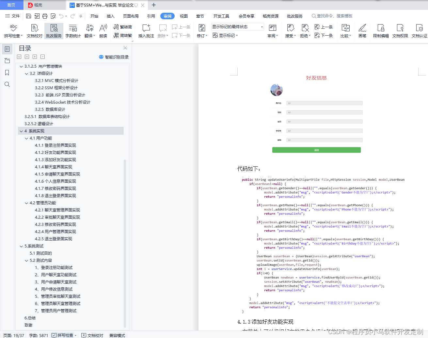
Task: Switch to the 稻壳 browser tab
Action: [x=44, y=5]
